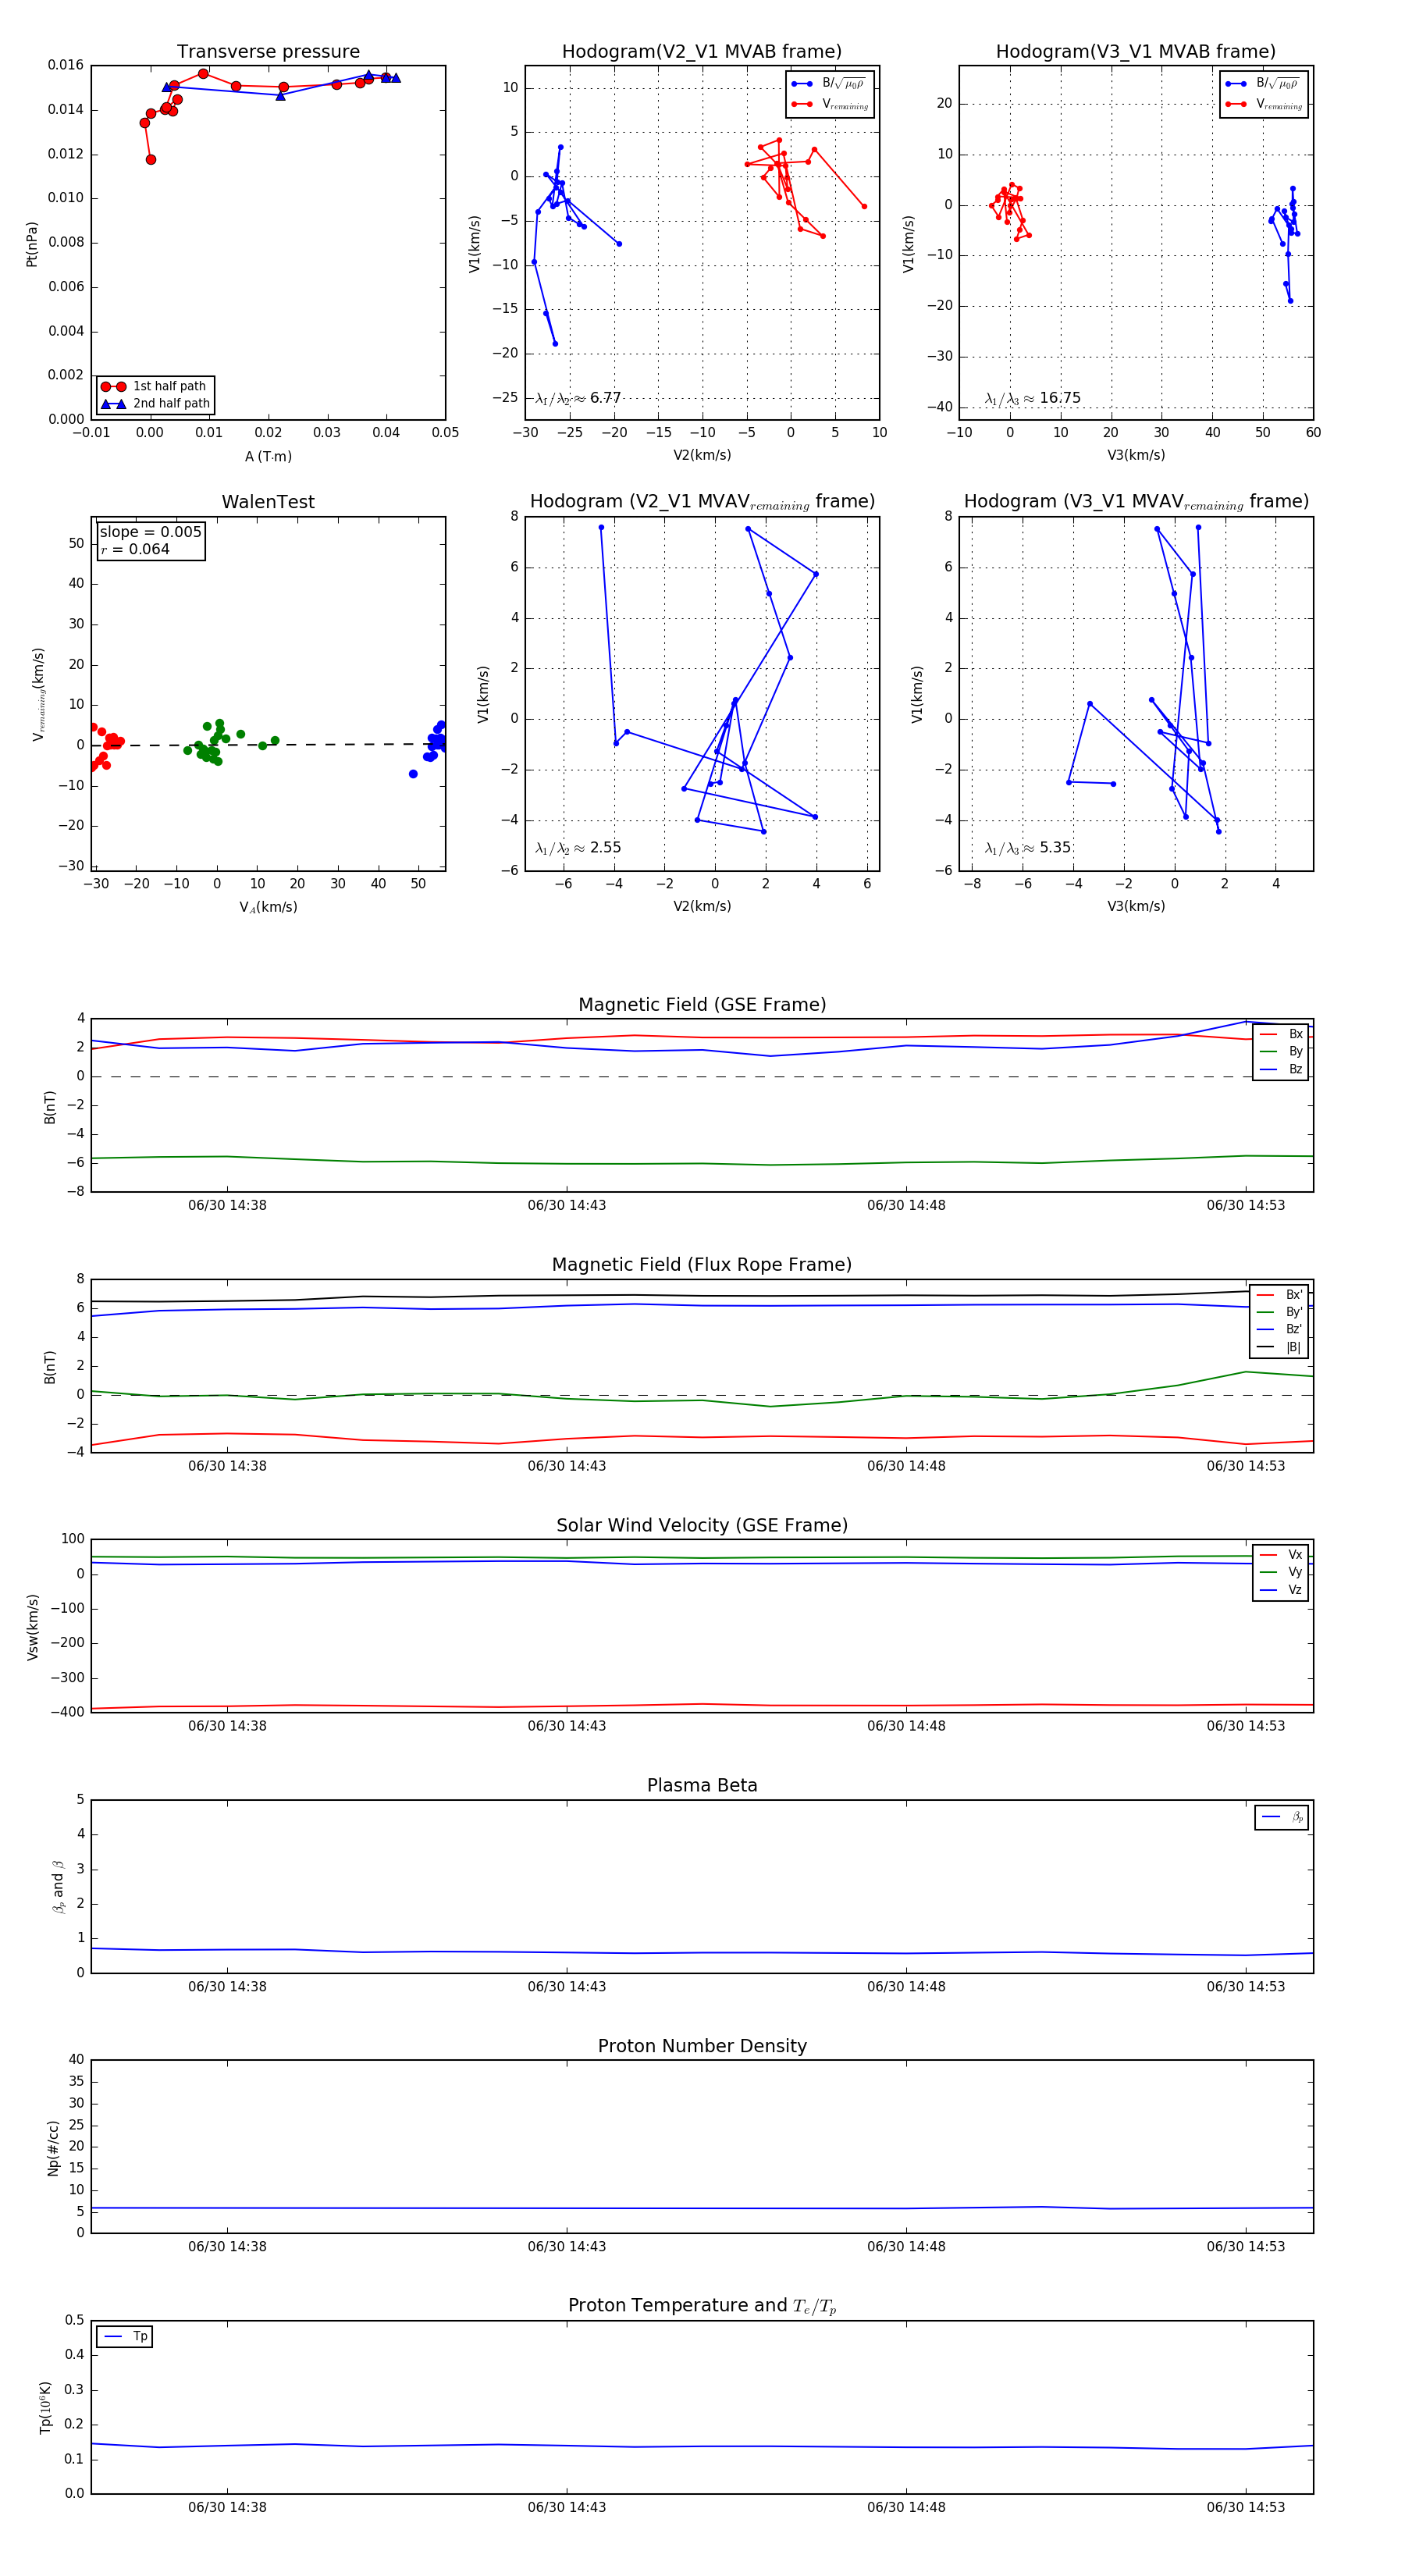Click the "Vz" legend entry
This screenshot has width=1405, height=2576.
(1281, 1589)
